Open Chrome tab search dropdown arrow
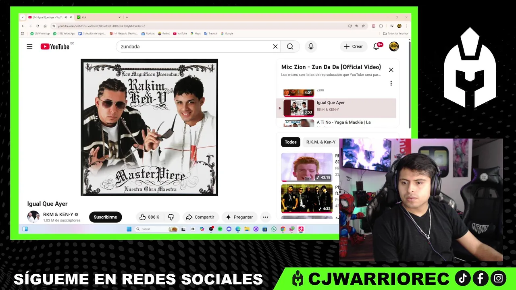Screen dimensions: 516x290 coord(23,17)
